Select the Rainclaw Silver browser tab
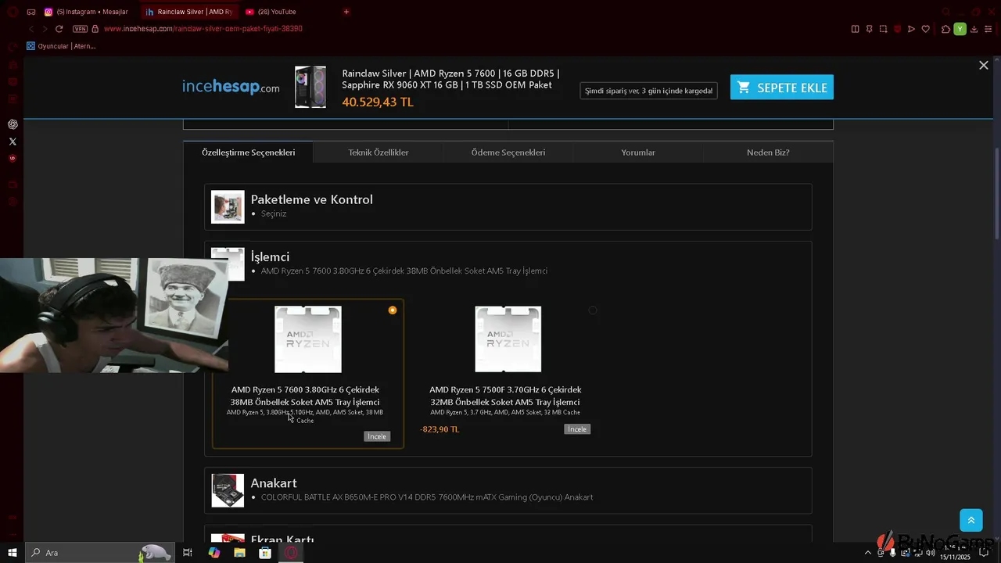 point(188,12)
